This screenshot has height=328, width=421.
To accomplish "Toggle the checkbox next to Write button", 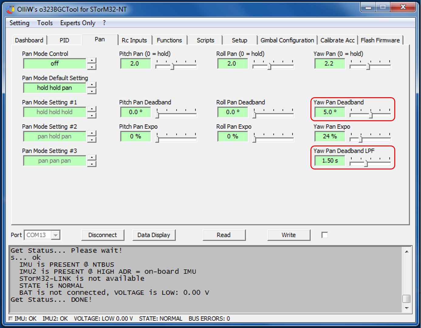I will point(324,235).
